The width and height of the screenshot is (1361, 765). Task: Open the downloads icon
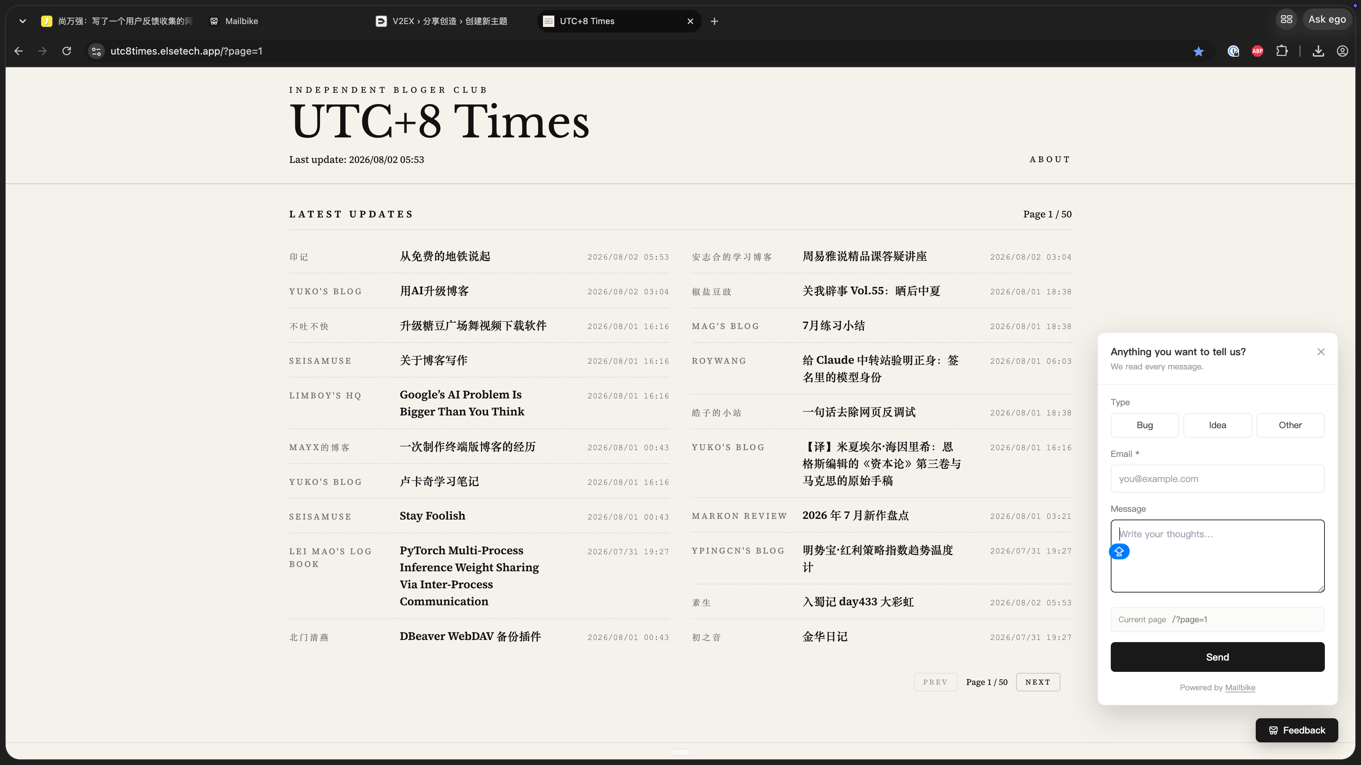[1318, 51]
